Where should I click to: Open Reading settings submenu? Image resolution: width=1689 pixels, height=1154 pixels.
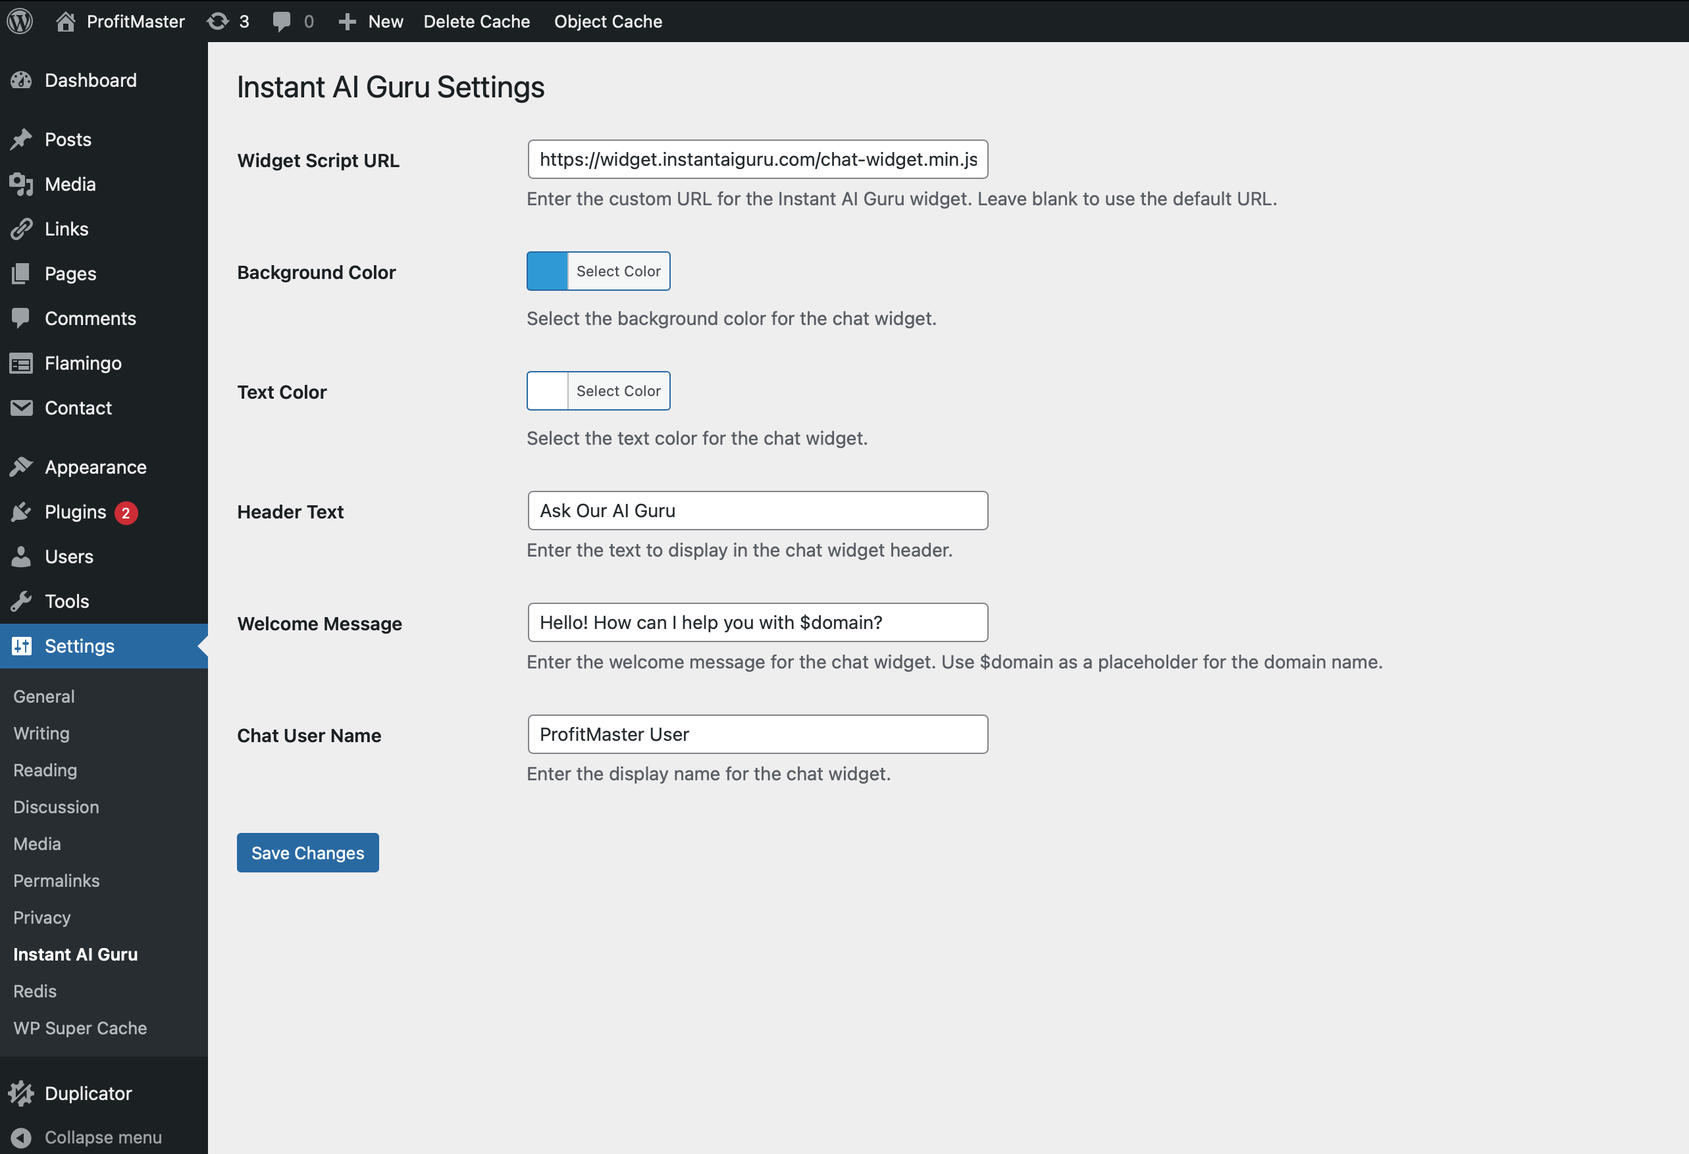pos(45,770)
